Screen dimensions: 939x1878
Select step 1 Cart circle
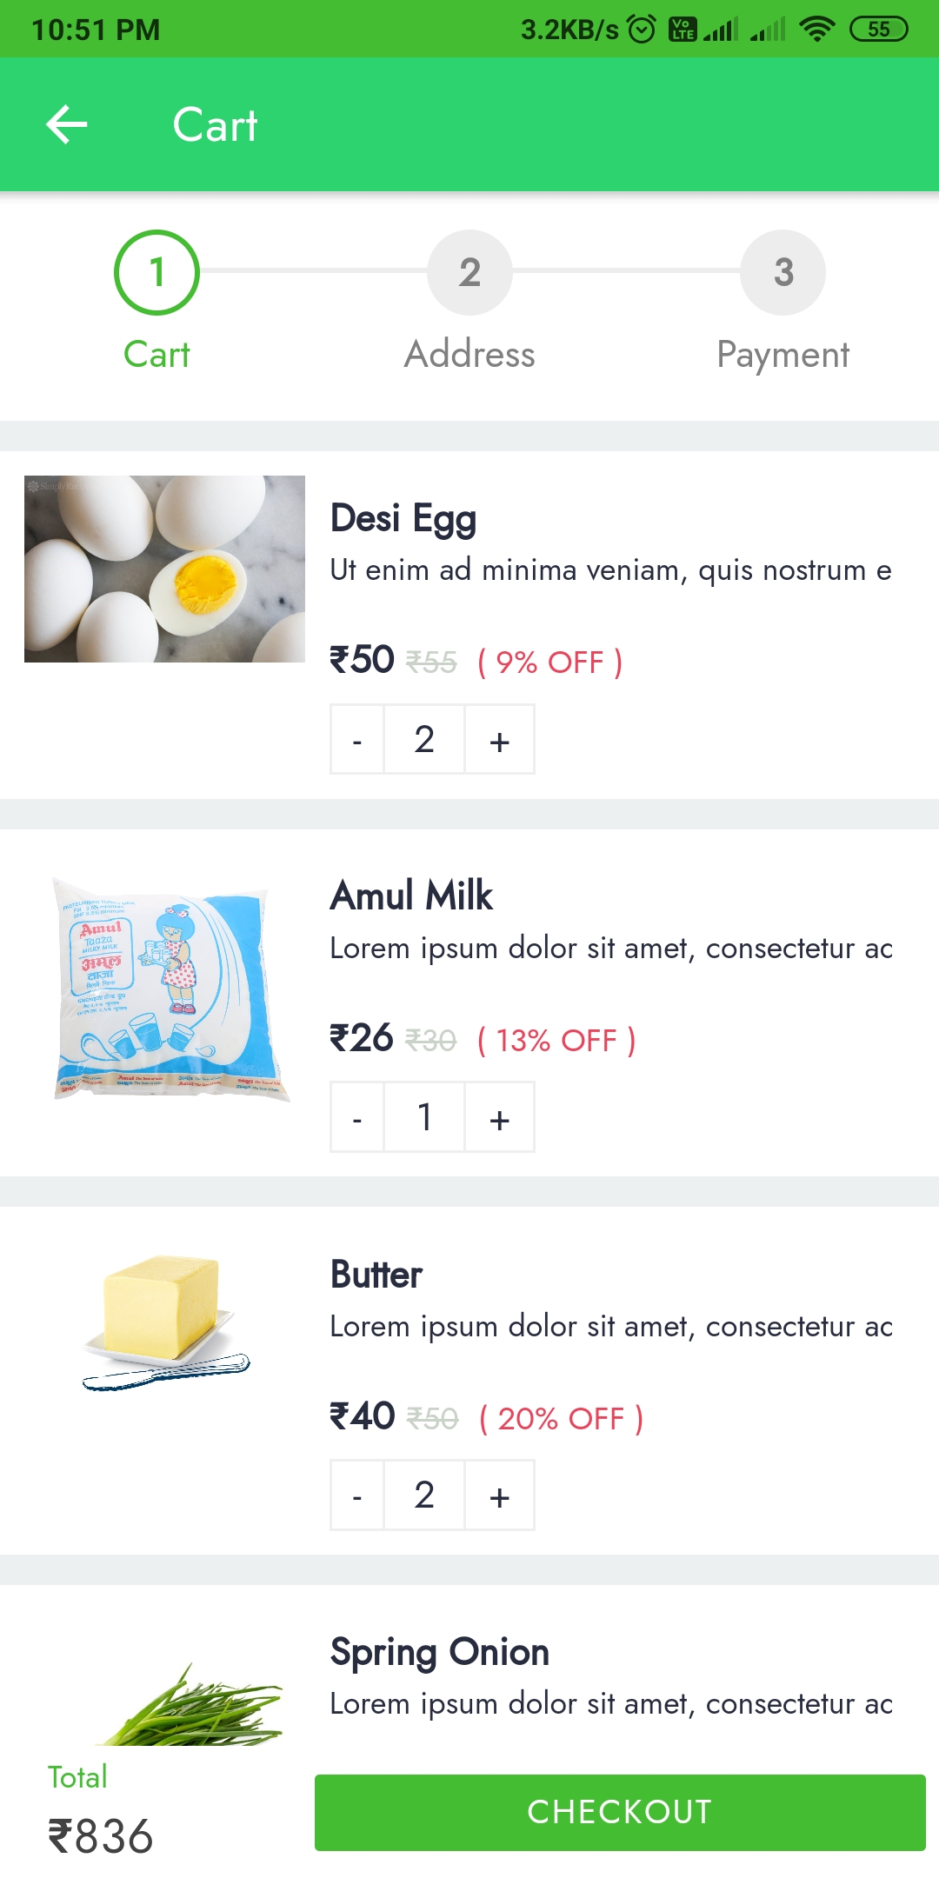(156, 272)
